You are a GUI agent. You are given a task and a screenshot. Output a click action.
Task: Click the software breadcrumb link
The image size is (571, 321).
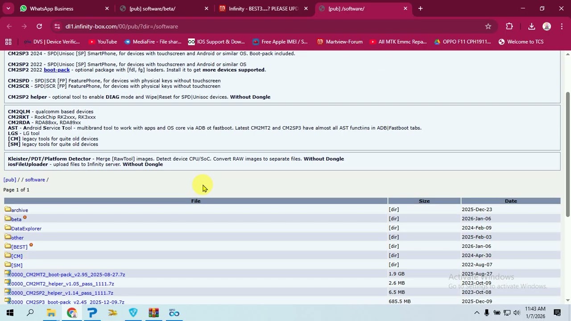coord(35,180)
